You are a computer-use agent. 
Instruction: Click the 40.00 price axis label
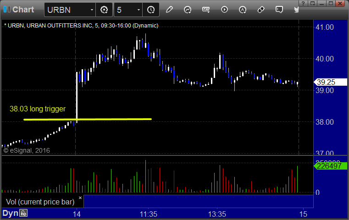(325, 59)
